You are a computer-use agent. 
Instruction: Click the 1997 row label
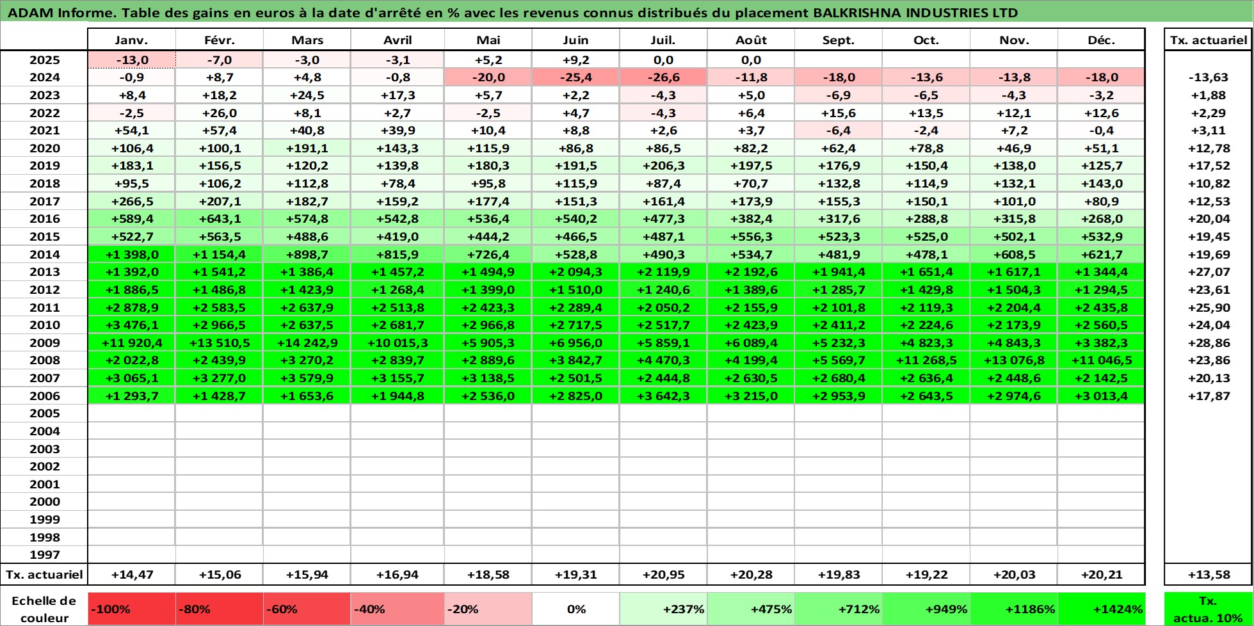point(44,555)
